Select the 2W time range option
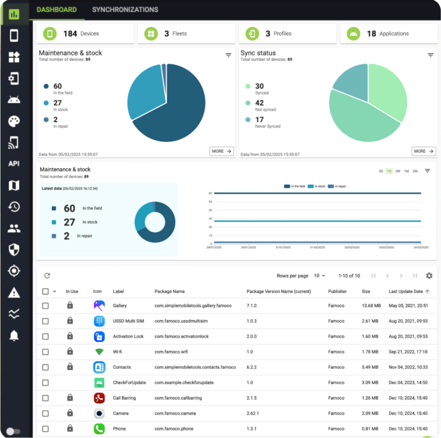Screen dimensions: 441x438 [x=398, y=171]
